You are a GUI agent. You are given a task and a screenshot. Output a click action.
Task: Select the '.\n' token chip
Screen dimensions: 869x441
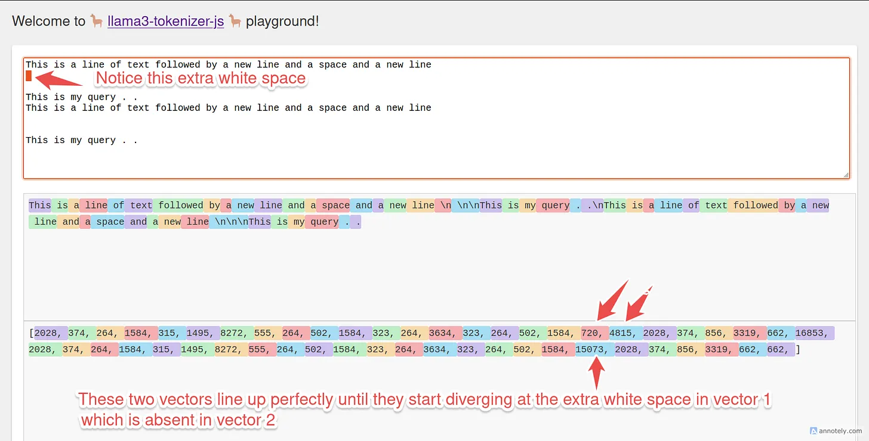594,206
